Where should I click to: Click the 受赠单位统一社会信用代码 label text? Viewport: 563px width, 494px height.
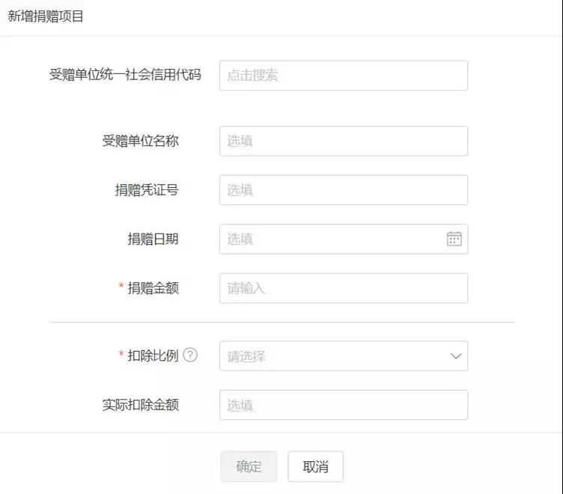coord(125,75)
